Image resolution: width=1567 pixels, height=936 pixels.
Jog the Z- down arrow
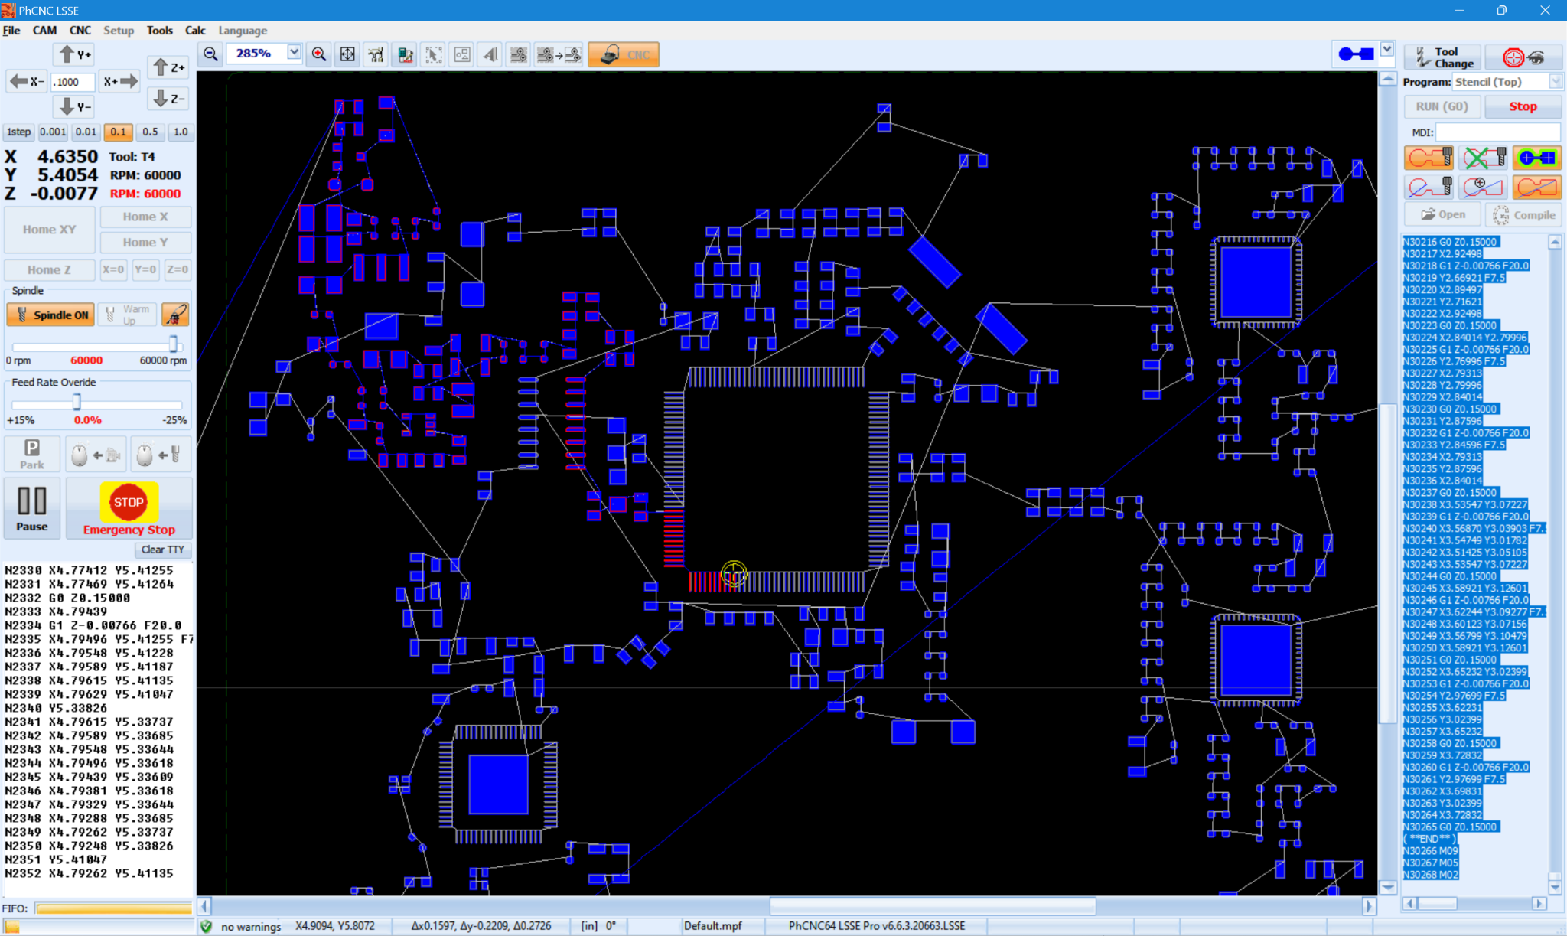168,98
